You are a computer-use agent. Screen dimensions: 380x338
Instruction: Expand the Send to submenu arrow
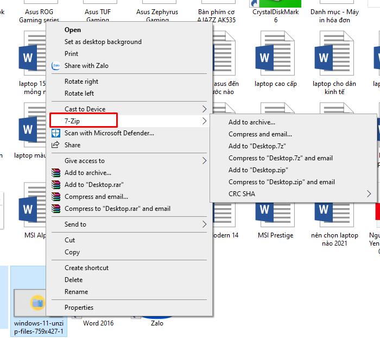pos(204,224)
